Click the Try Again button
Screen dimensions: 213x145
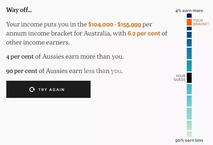tap(48, 89)
